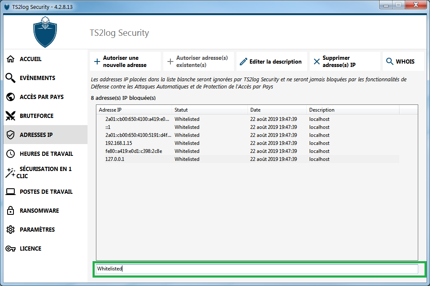Click the plus icon of Autoriser une nouvelle adresse
This screenshot has width=430, height=286.
[x=97, y=61]
